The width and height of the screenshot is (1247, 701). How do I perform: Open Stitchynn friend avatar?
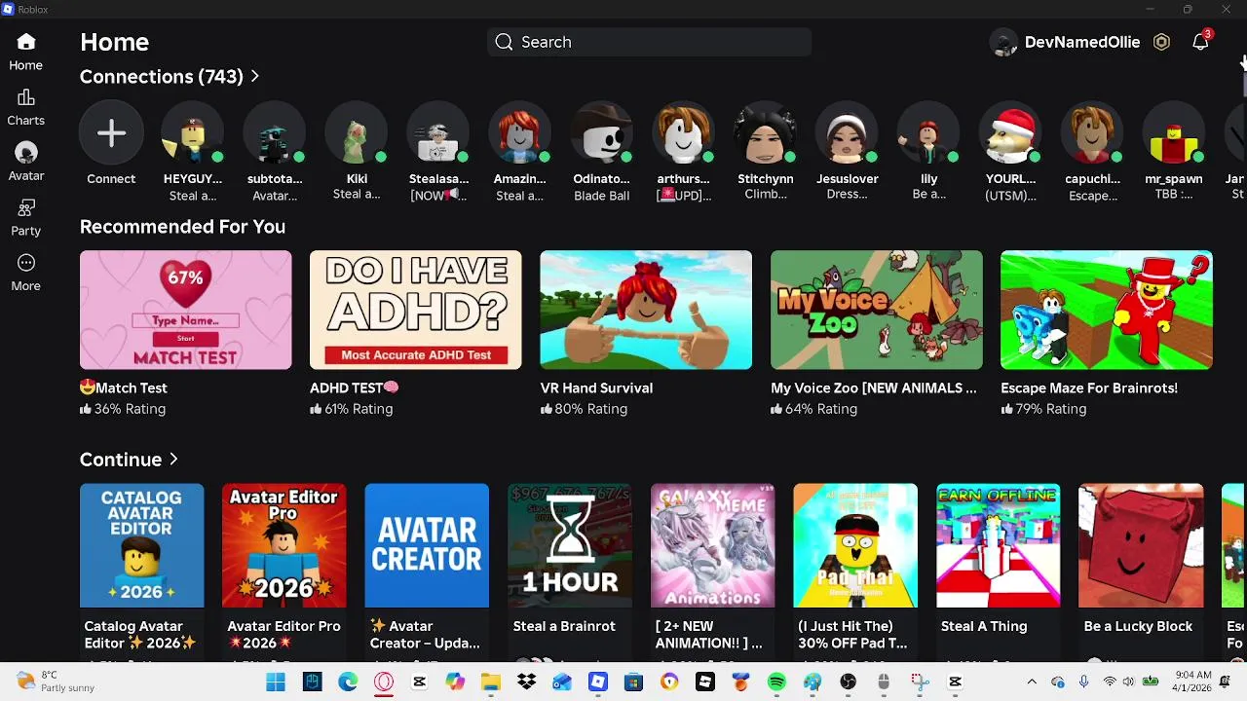[x=766, y=133]
